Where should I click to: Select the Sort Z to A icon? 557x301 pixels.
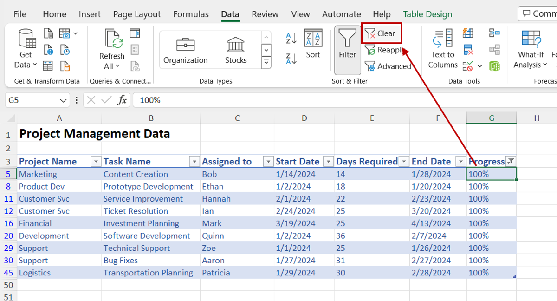click(290, 58)
